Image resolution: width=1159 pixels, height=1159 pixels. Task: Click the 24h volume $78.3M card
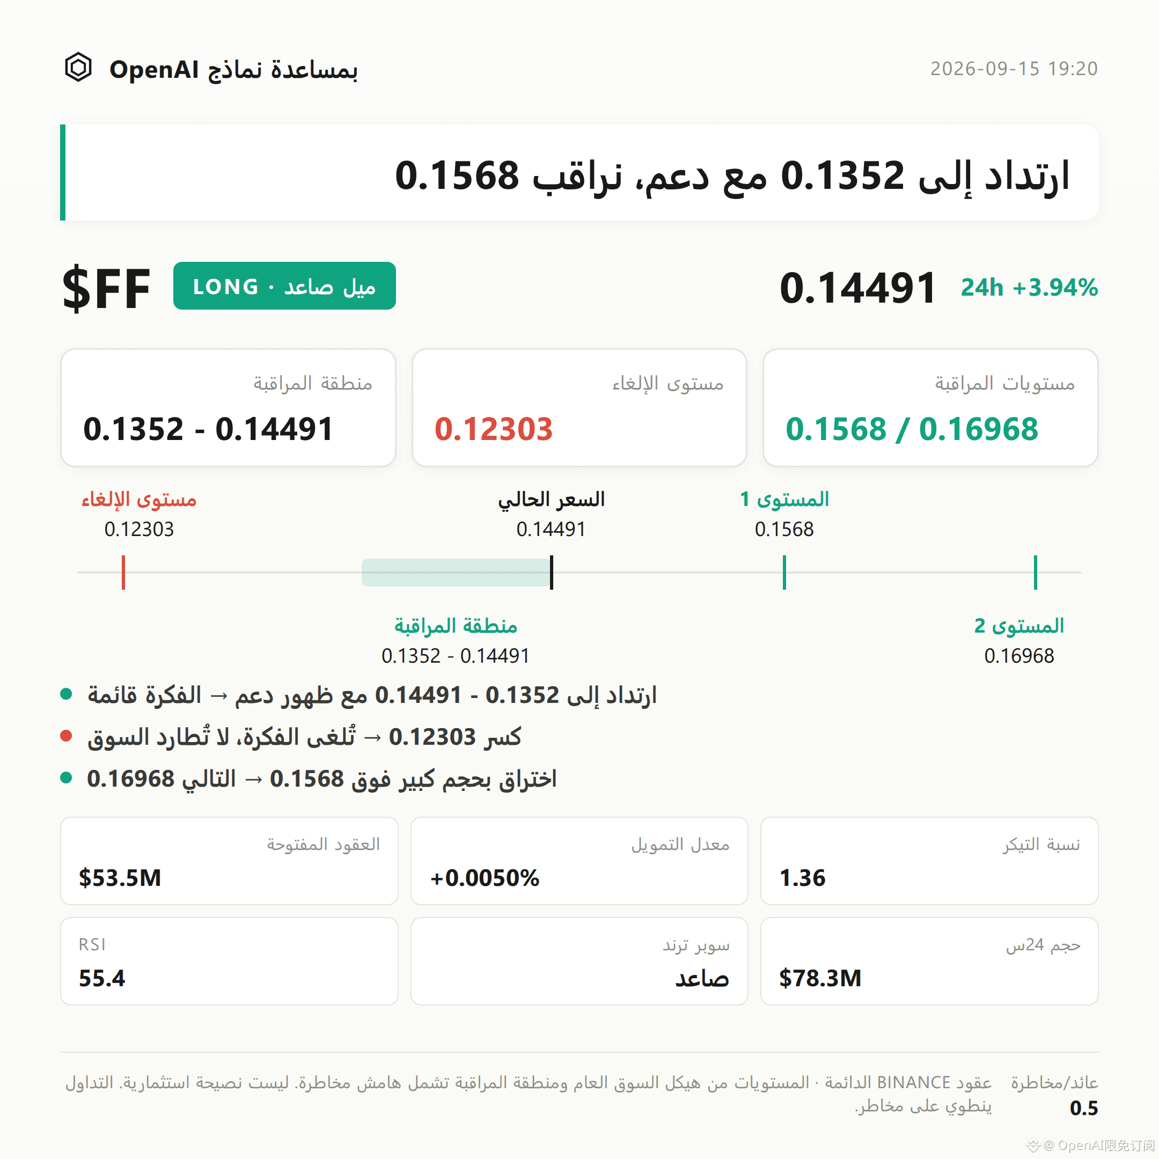point(929,961)
